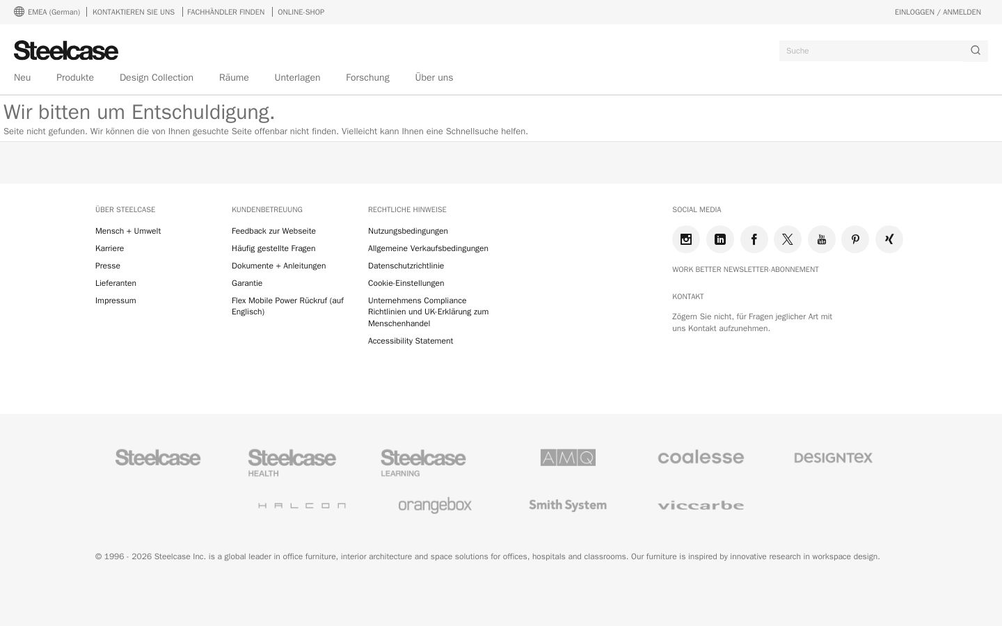This screenshot has width=1002, height=626.
Task: Open Mensch + Umwelt footer link
Action: [128, 231]
